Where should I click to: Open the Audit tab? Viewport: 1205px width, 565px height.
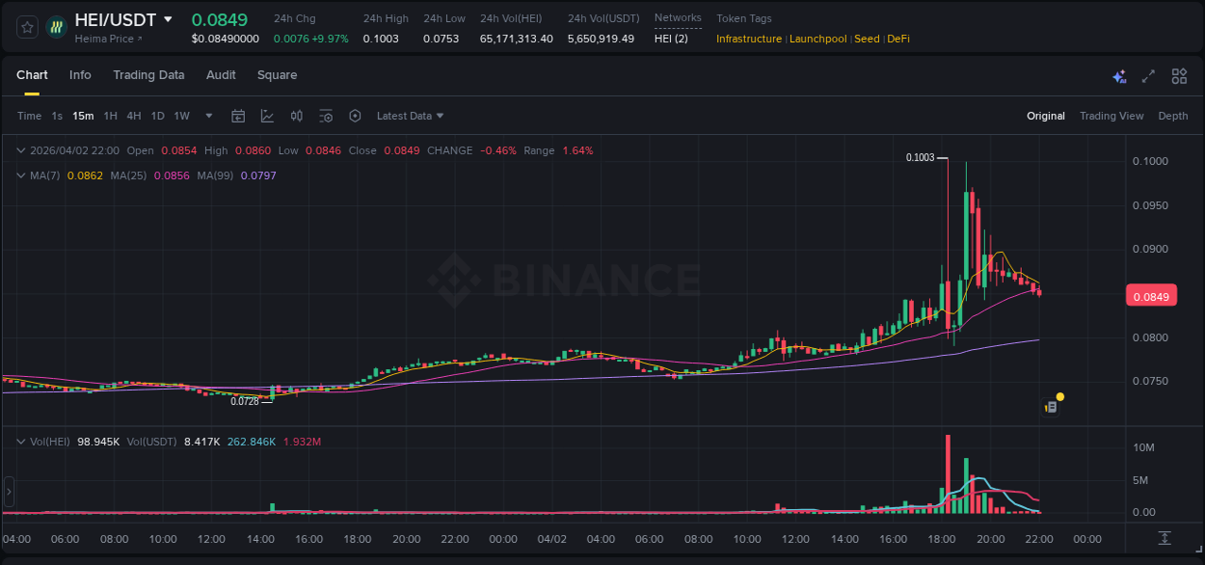click(x=221, y=74)
